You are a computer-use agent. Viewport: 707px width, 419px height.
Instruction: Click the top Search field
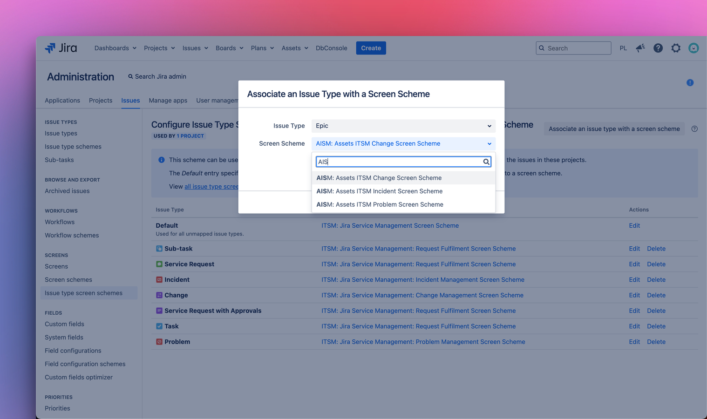click(573, 48)
